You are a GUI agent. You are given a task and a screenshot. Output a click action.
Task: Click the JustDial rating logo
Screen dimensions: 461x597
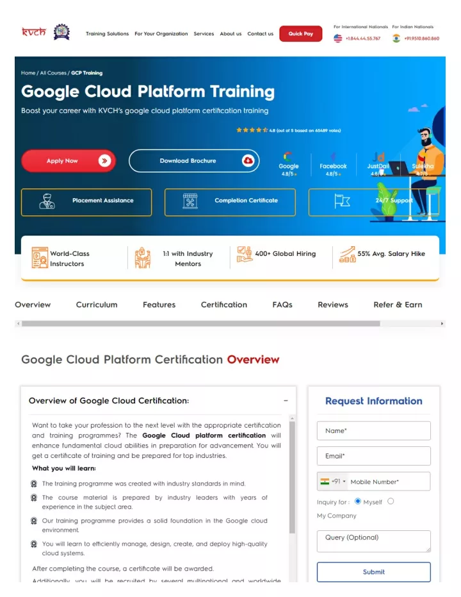click(378, 156)
